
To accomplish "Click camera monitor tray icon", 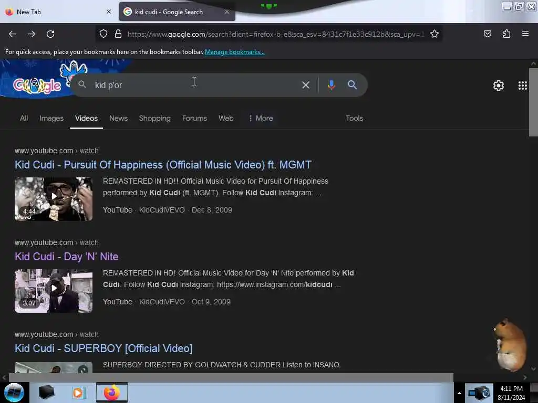I will 479,393.
